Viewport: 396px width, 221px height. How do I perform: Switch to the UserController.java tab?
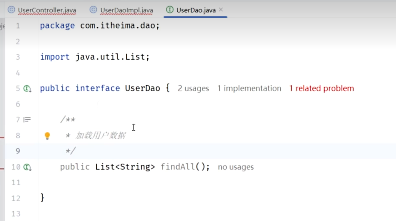pos(47,10)
